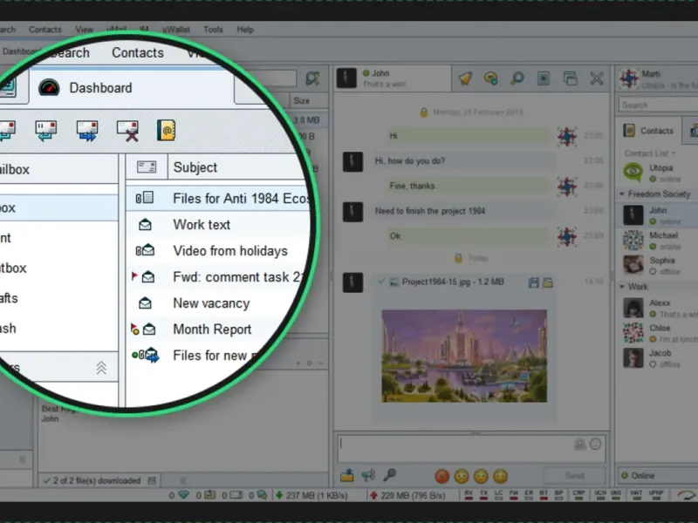
Task: Open the Project1984 city image thumbnail
Action: (464, 356)
